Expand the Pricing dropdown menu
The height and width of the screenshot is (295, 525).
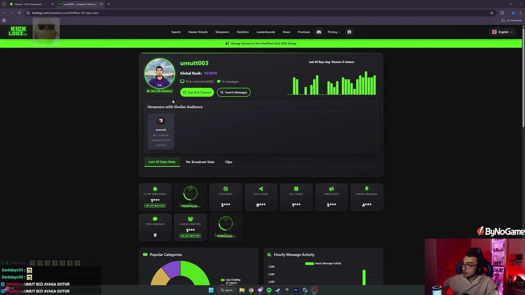334,32
